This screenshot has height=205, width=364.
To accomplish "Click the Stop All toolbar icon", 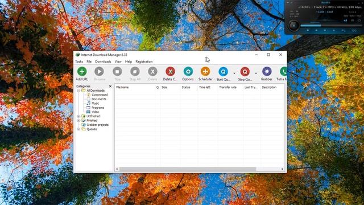I will (x=135, y=72).
